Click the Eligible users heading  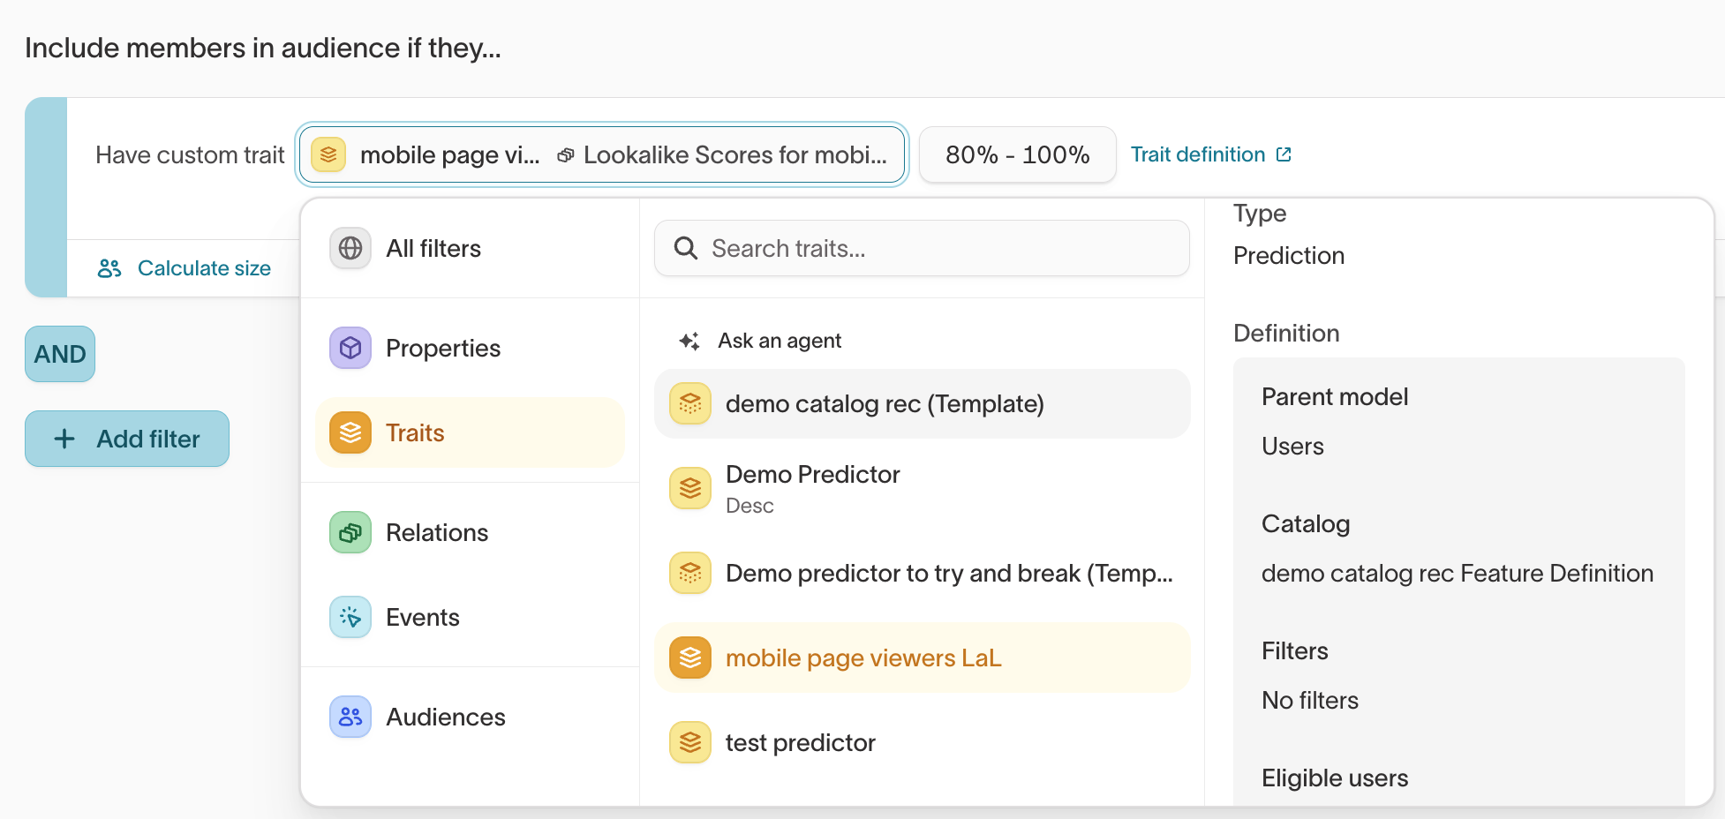[1335, 778]
